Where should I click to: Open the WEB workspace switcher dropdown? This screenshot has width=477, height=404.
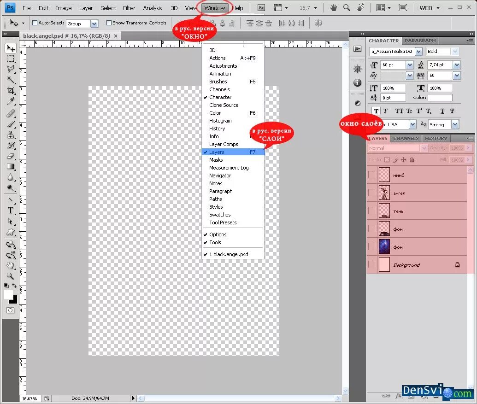click(x=430, y=8)
